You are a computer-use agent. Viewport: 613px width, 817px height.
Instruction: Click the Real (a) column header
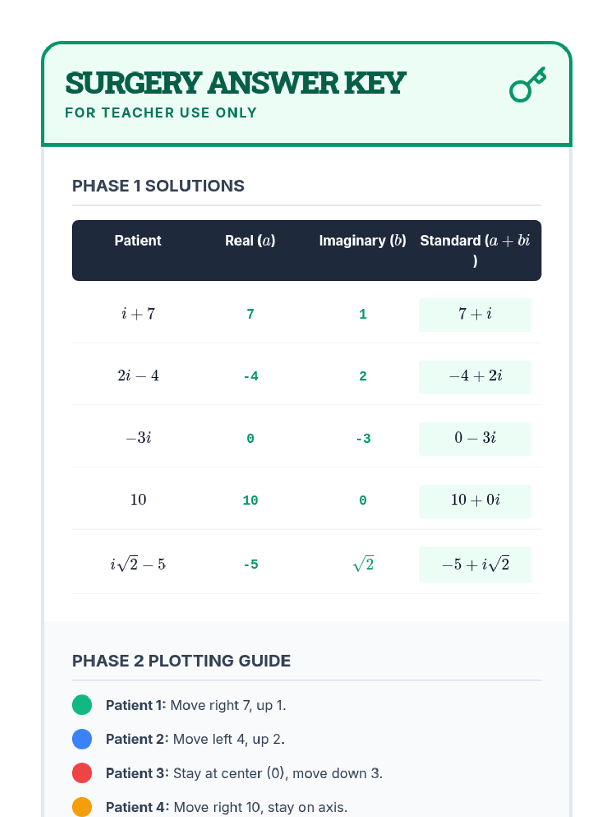[x=250, y=241]
